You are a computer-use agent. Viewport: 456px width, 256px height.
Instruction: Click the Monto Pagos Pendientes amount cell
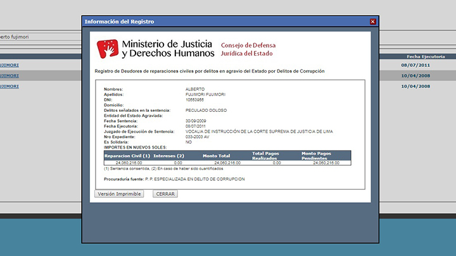point(326,163)
